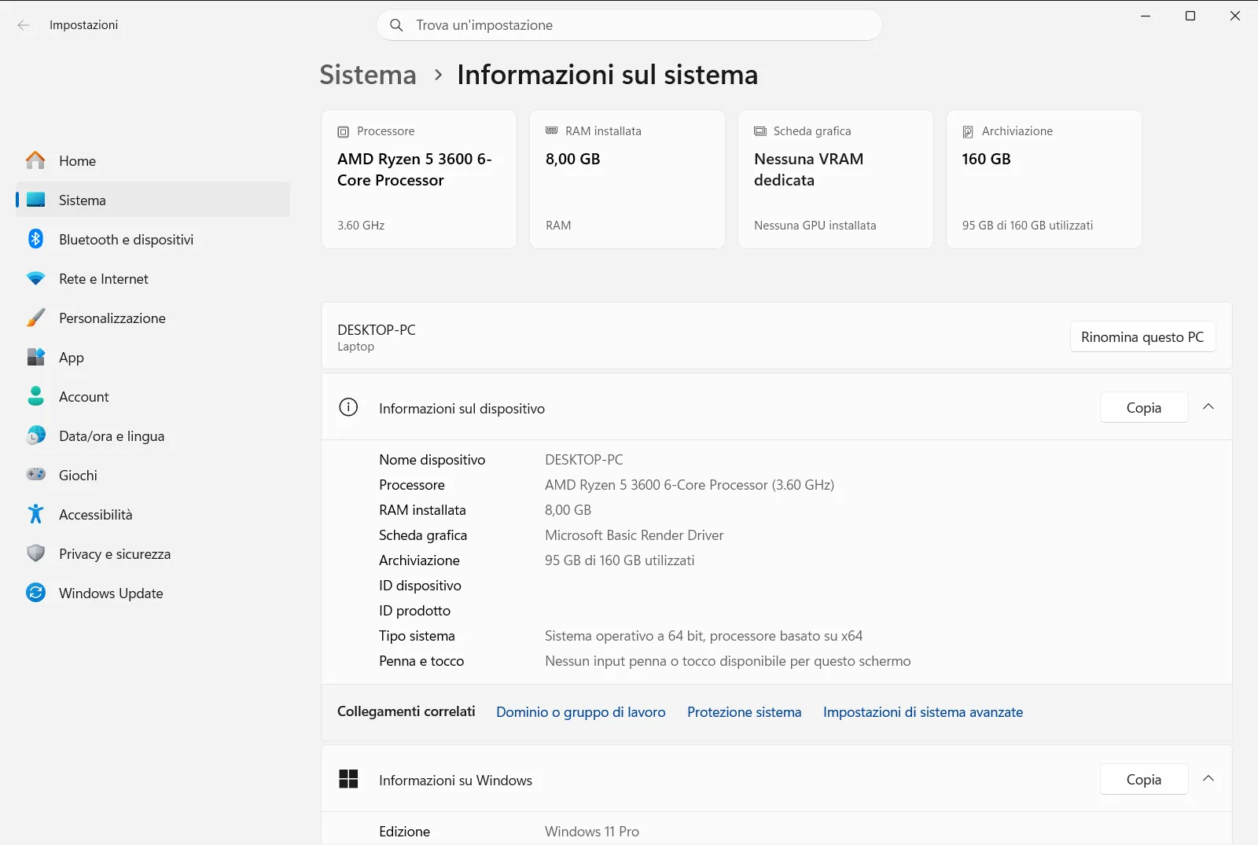Click the Privacy e sicurezza shield icon
1258x845 pixels.
coord(35,553)
